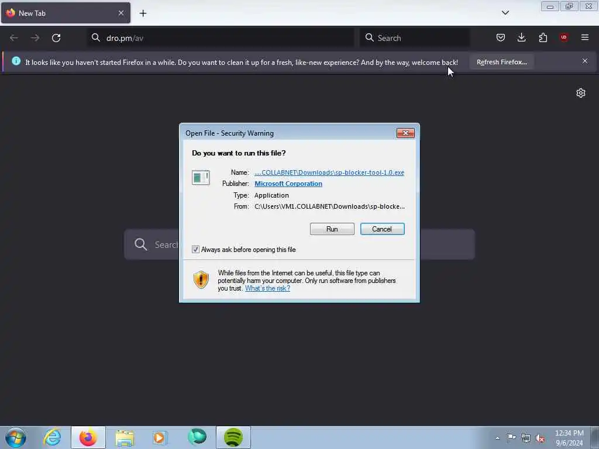Focus the address bar showing dro.pm/av
The image size is (599, 449).
(x=221, y=38)
